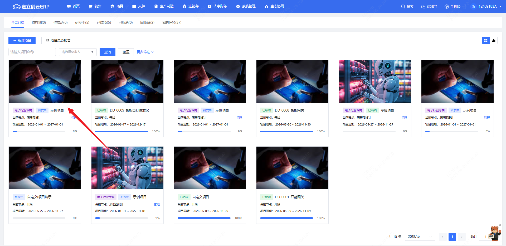Screen dimensions: 506x246
Task: Click the 专属项目 0% progress bar
Action: 369,131
